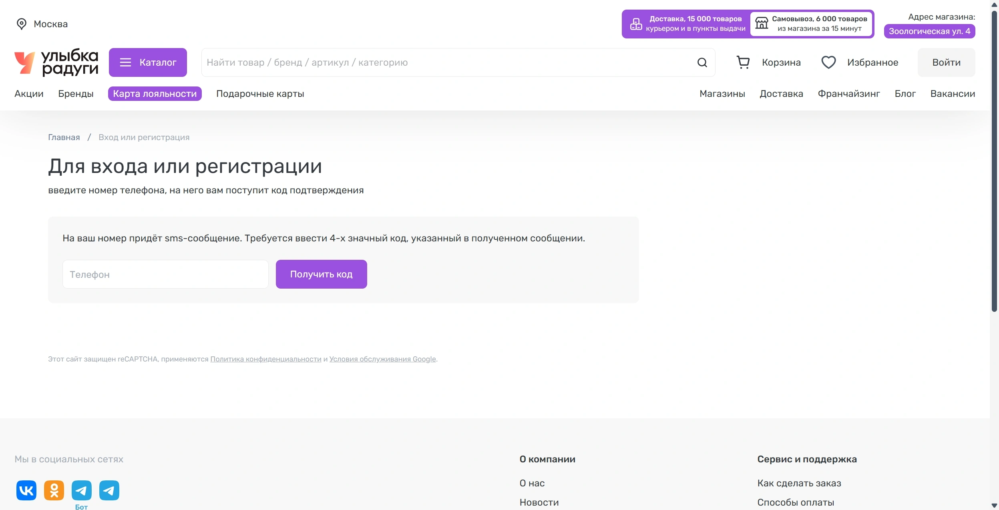
Task: Select the Доставка 15 000 товаров option
Action: point(687,24)
